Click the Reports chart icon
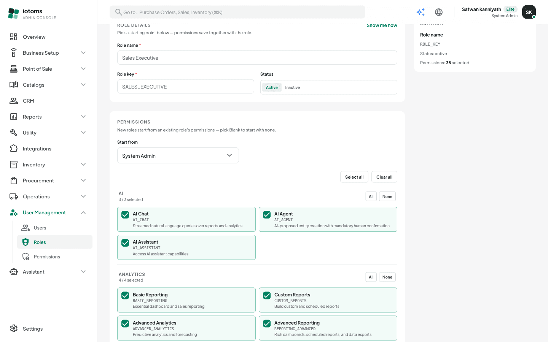 pos(14,117)
